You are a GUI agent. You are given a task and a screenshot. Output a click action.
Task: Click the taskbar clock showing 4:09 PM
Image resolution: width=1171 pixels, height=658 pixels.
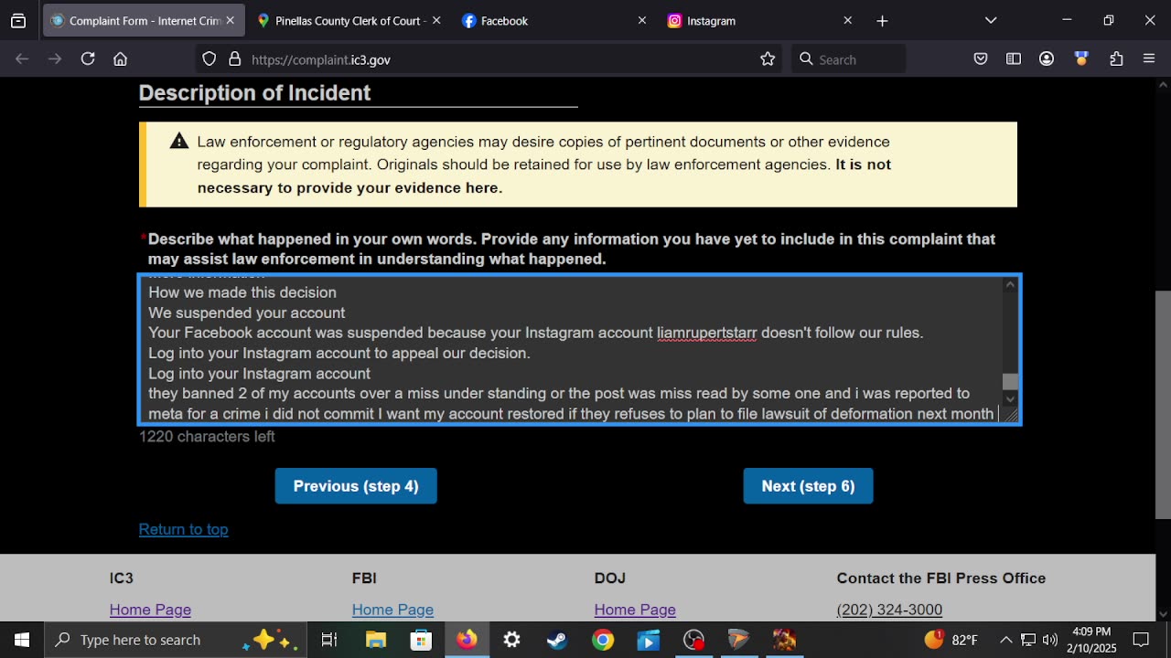point(1091,640)
